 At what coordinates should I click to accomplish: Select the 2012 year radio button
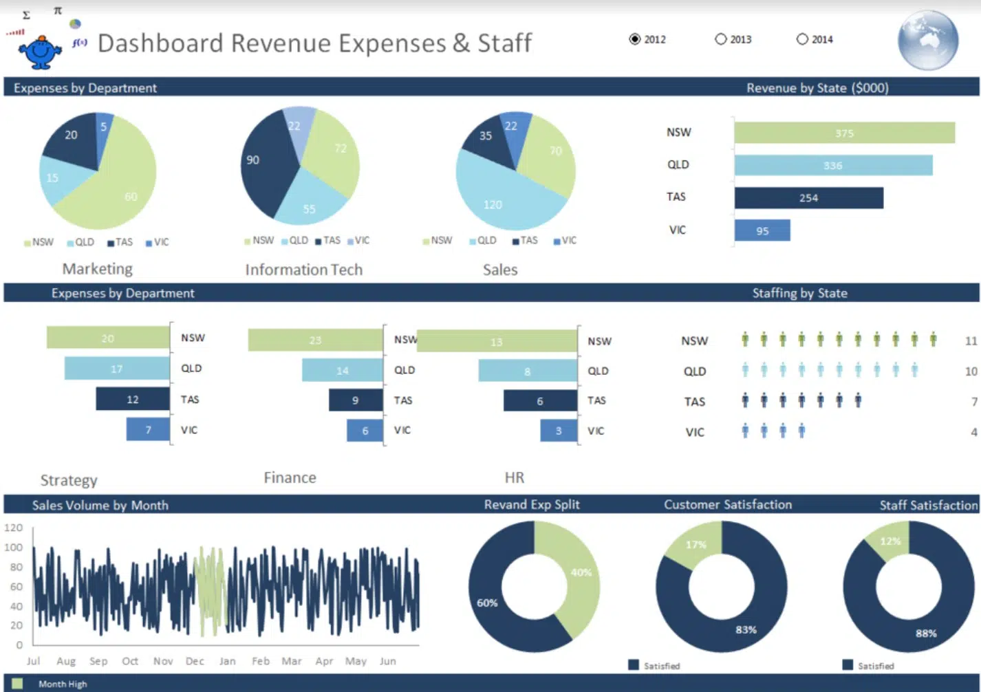coord(634,39)
